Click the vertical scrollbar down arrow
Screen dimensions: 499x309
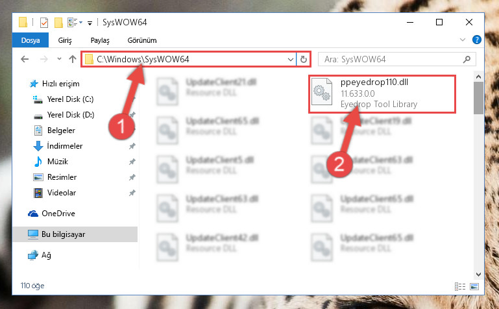pos(478,275)
